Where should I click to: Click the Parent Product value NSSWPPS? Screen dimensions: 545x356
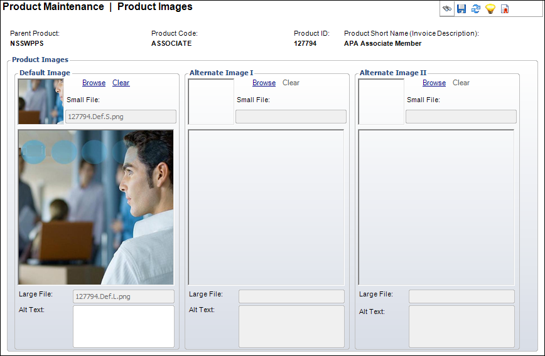27,43
